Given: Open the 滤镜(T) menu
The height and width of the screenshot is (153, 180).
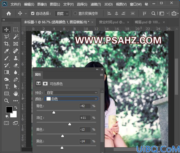Looking at the screenshot, I should coord(96,4).
